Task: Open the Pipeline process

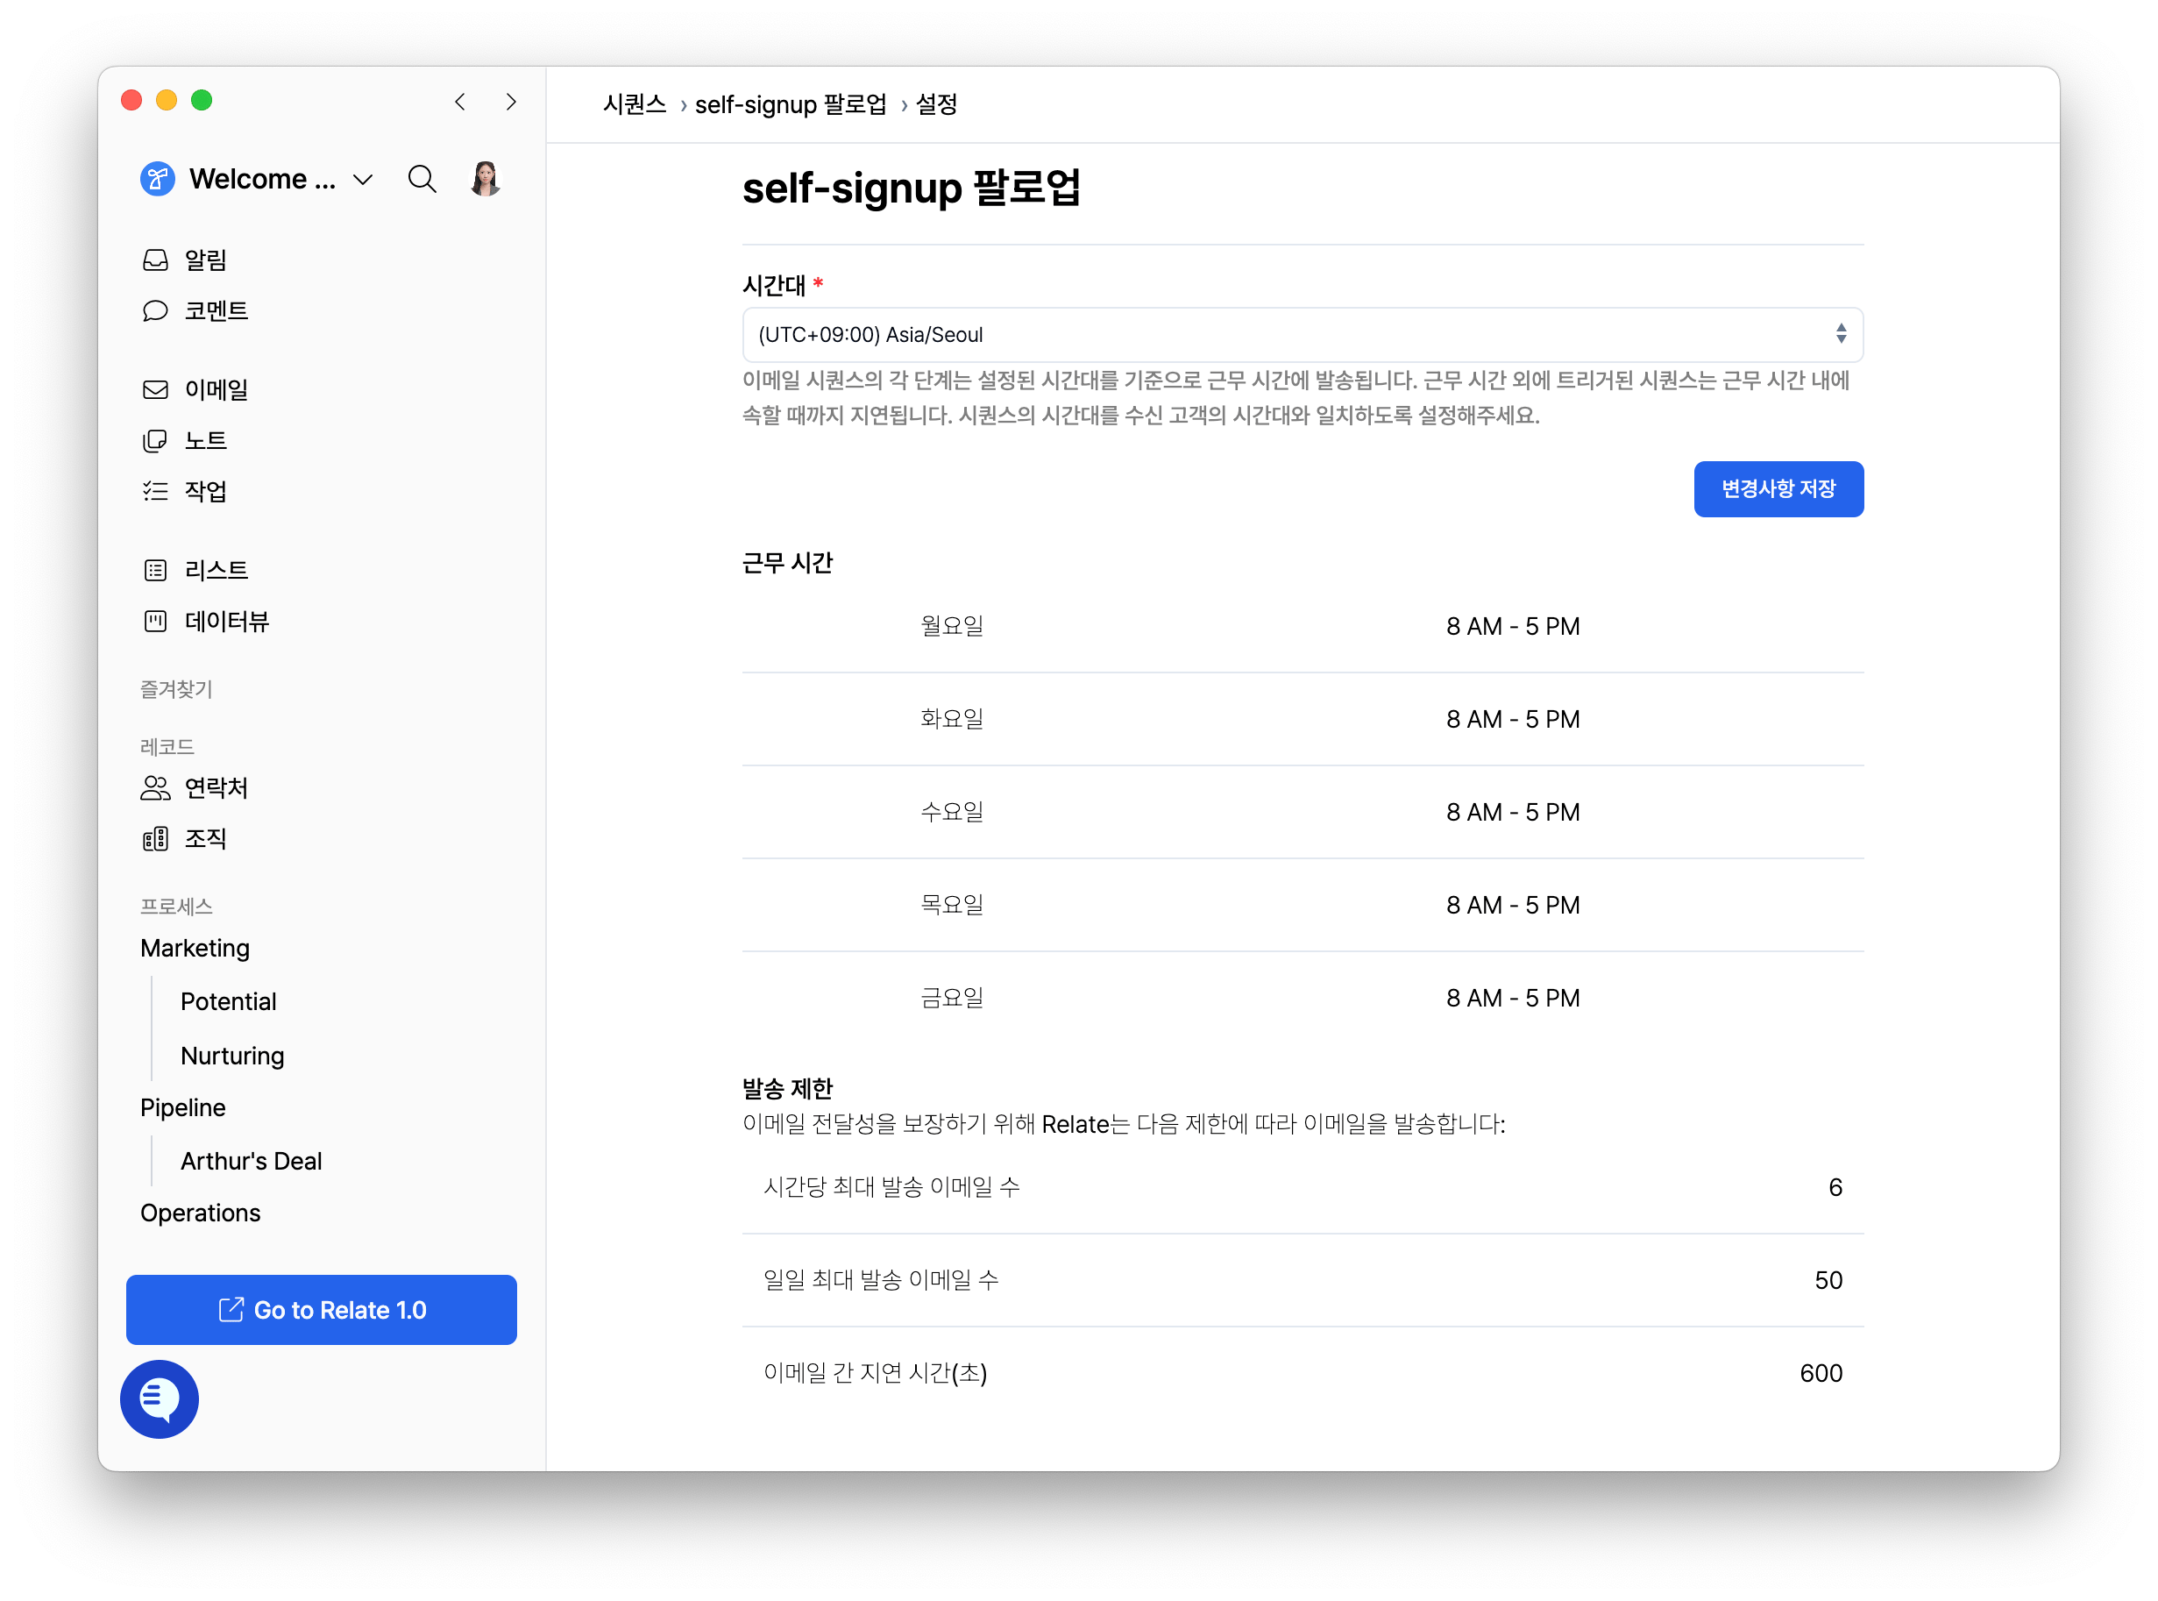Action: [x=183, y=1107]
